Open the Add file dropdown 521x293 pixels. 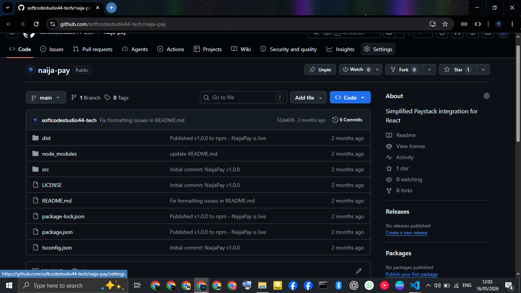309,98
